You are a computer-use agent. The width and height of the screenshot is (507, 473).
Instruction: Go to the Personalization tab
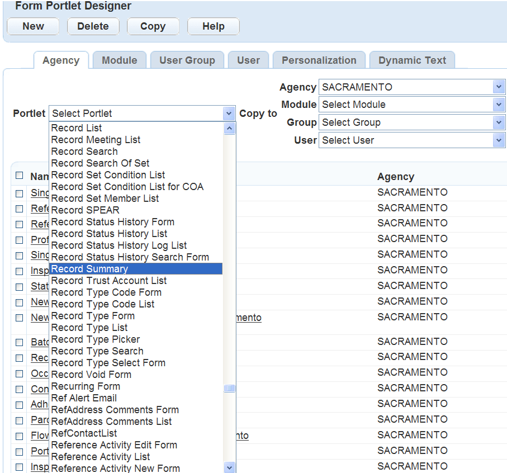pos(319,60)
